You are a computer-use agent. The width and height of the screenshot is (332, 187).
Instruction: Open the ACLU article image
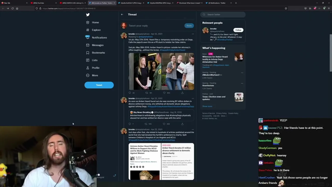coord(145,162)
